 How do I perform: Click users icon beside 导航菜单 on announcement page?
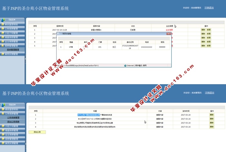coord(3,105)
